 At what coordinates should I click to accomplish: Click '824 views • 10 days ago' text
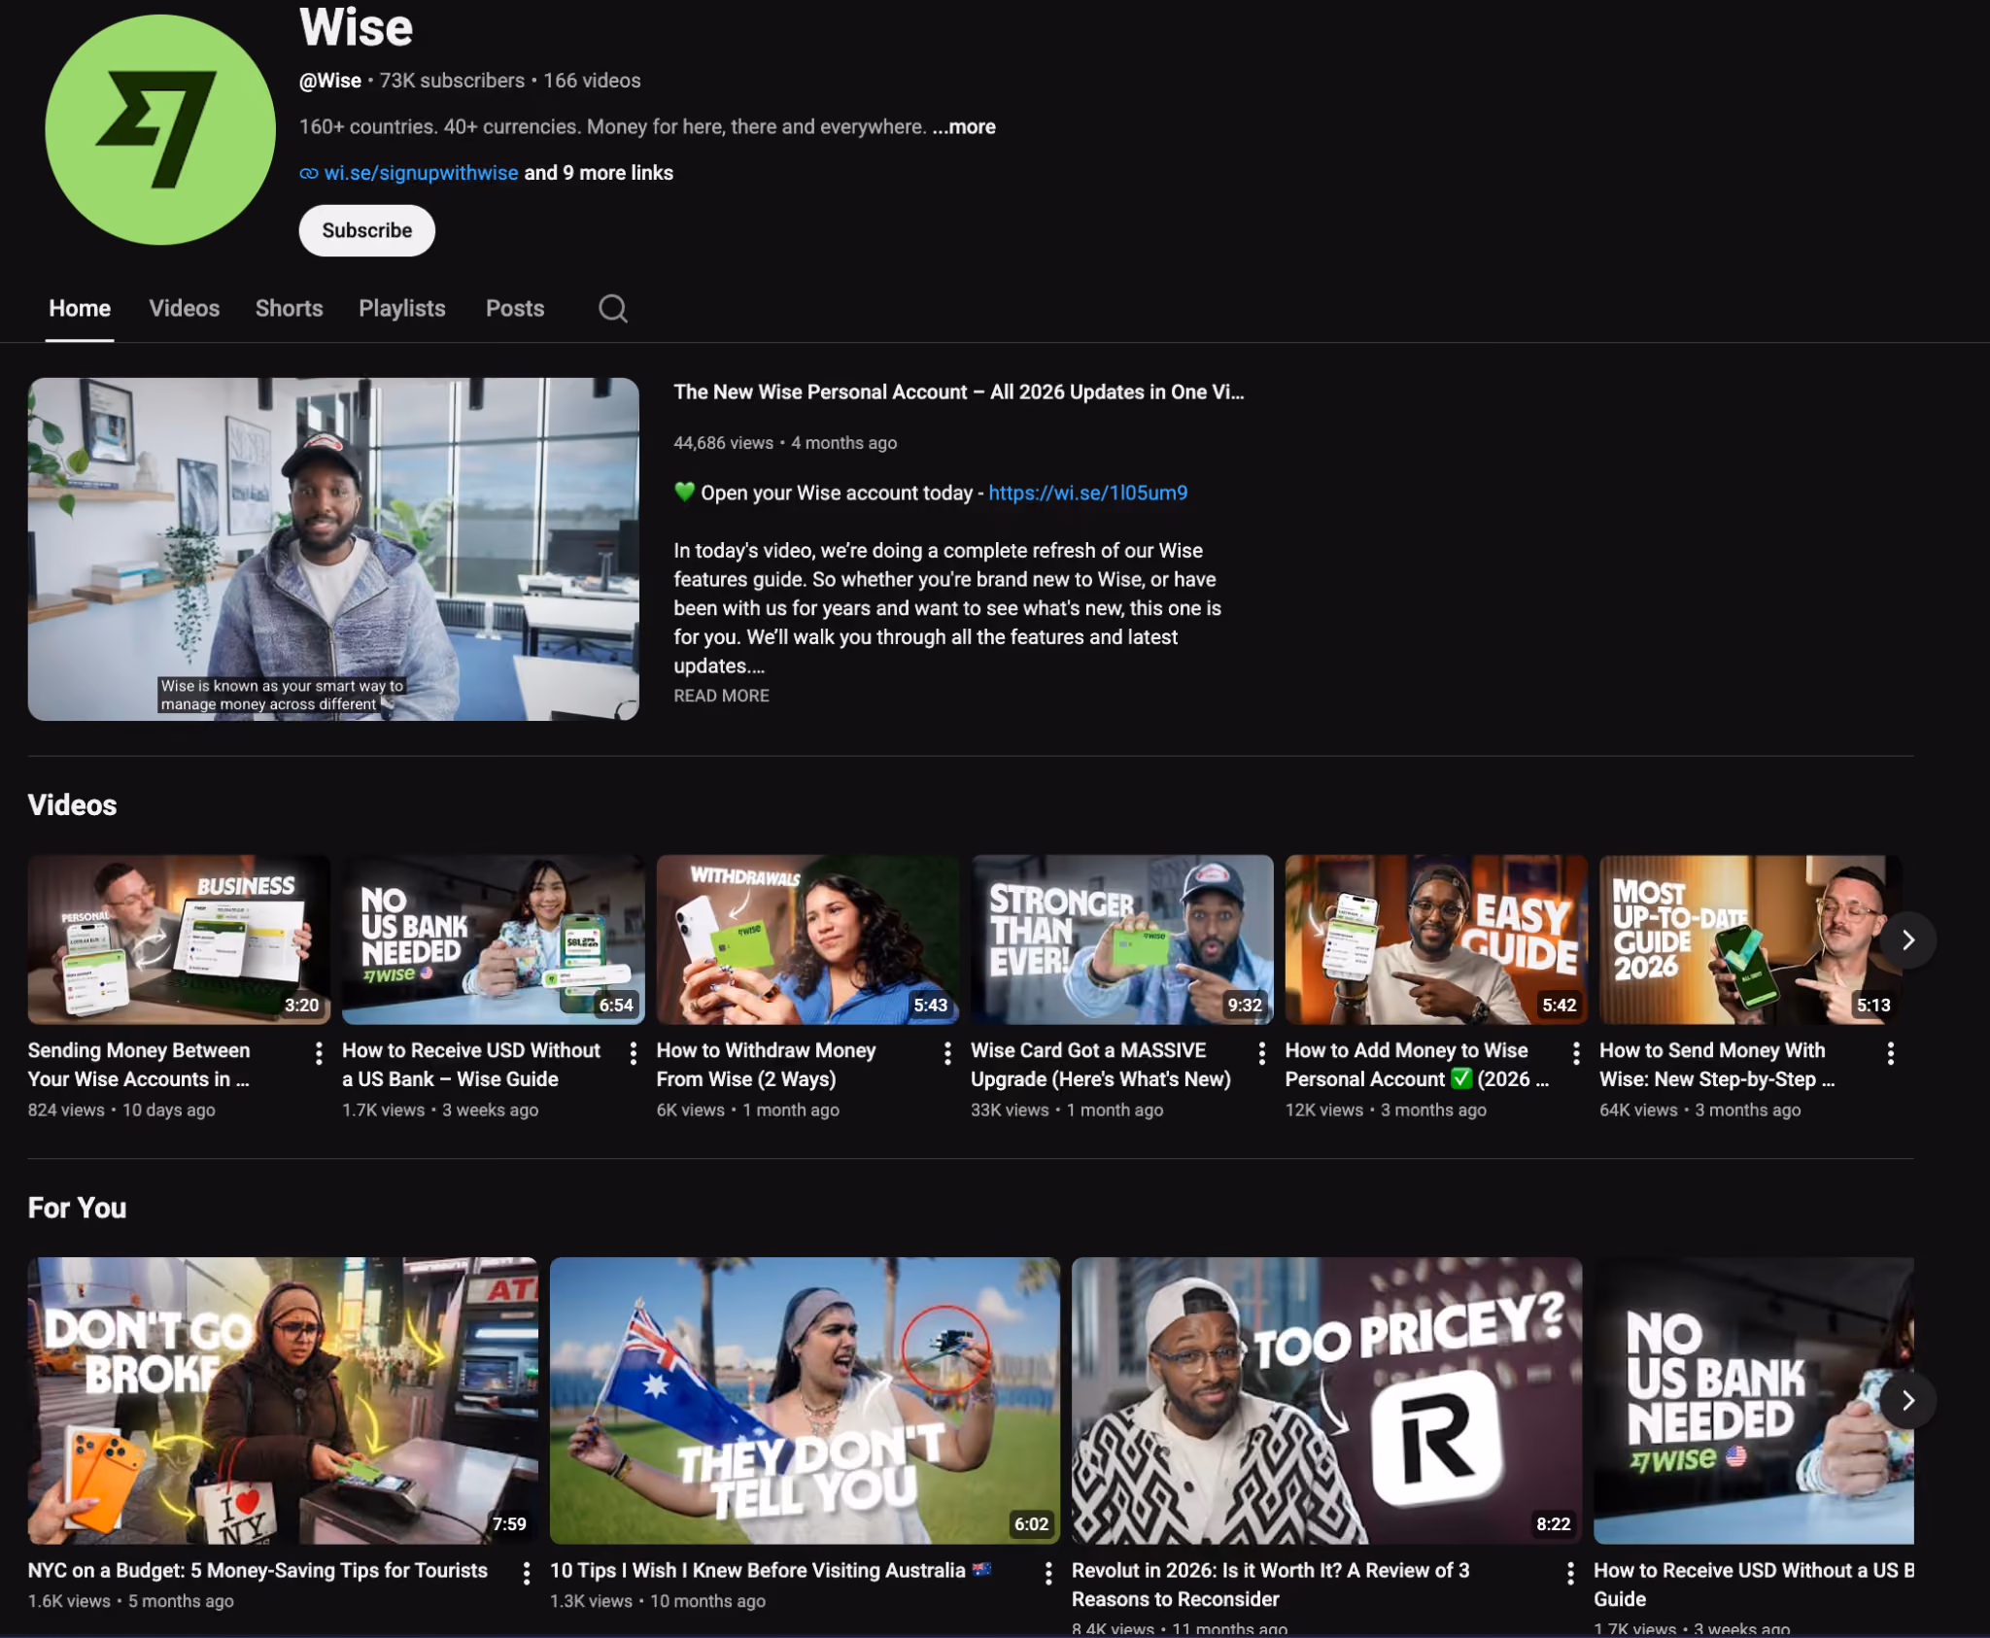tap(121, 1109)
